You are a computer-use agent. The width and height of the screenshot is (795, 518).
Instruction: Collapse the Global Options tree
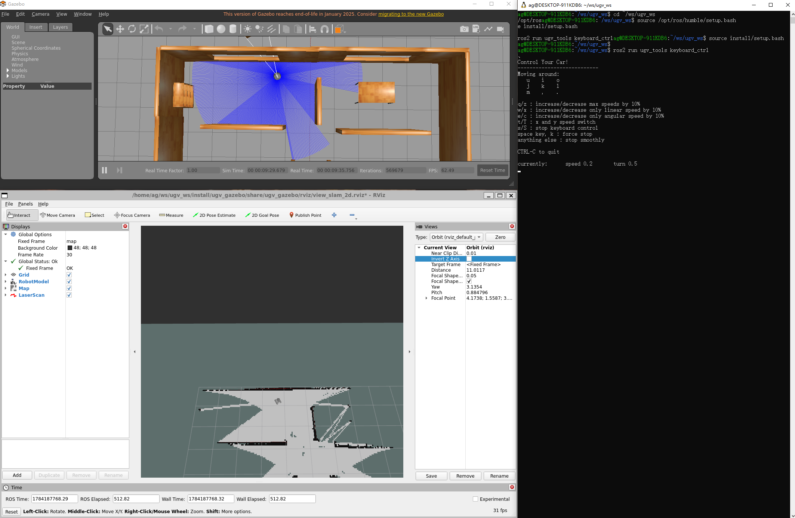point(6,234)
